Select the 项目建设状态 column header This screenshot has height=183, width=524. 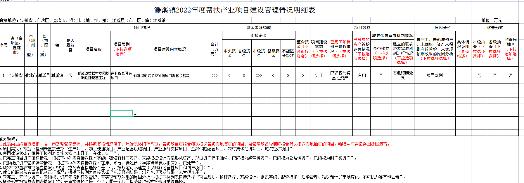[319, 49]
